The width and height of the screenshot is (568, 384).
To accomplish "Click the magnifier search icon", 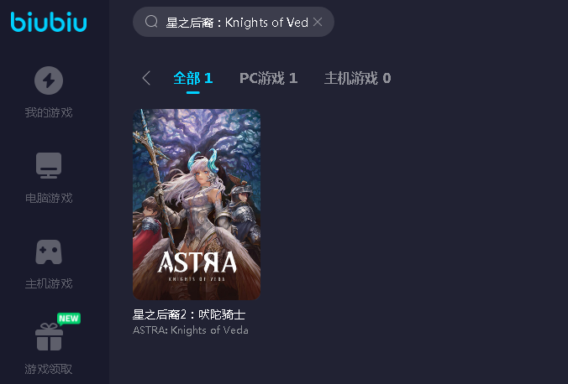I will [151, 22].
